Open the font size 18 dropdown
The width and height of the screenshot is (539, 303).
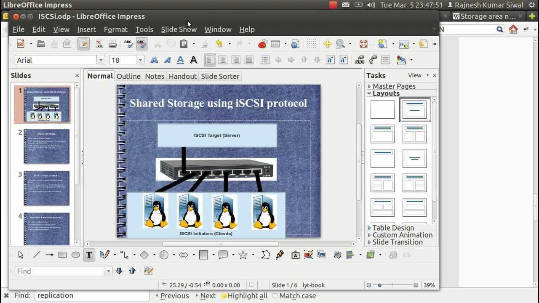point(140,60)
